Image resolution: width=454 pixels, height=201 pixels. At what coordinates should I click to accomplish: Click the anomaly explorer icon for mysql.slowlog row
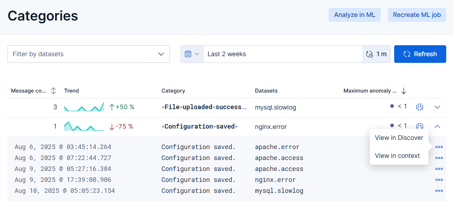click(420, 107)
